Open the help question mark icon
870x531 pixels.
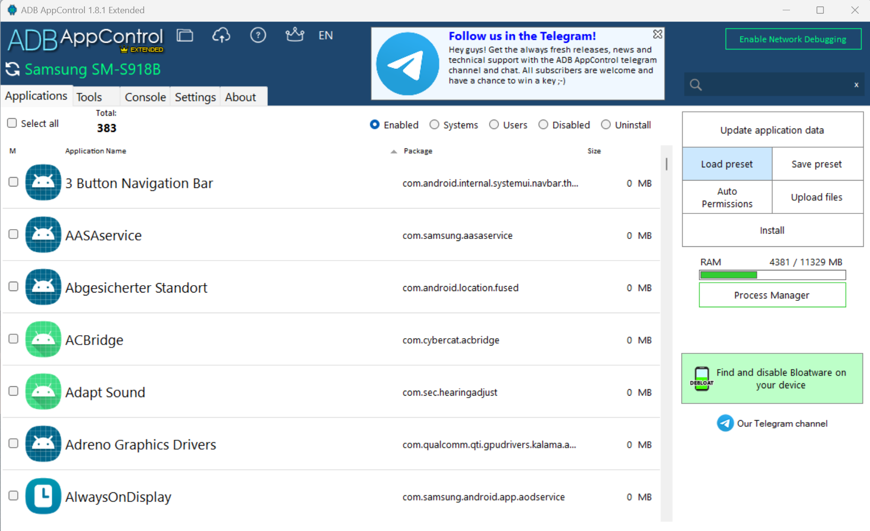pyautogui.click(x=258, y=35)
